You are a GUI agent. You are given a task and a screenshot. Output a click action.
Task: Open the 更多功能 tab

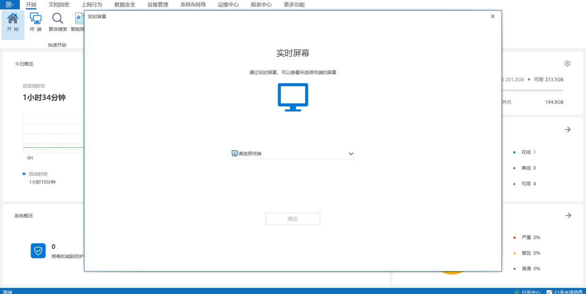(294, 5)
